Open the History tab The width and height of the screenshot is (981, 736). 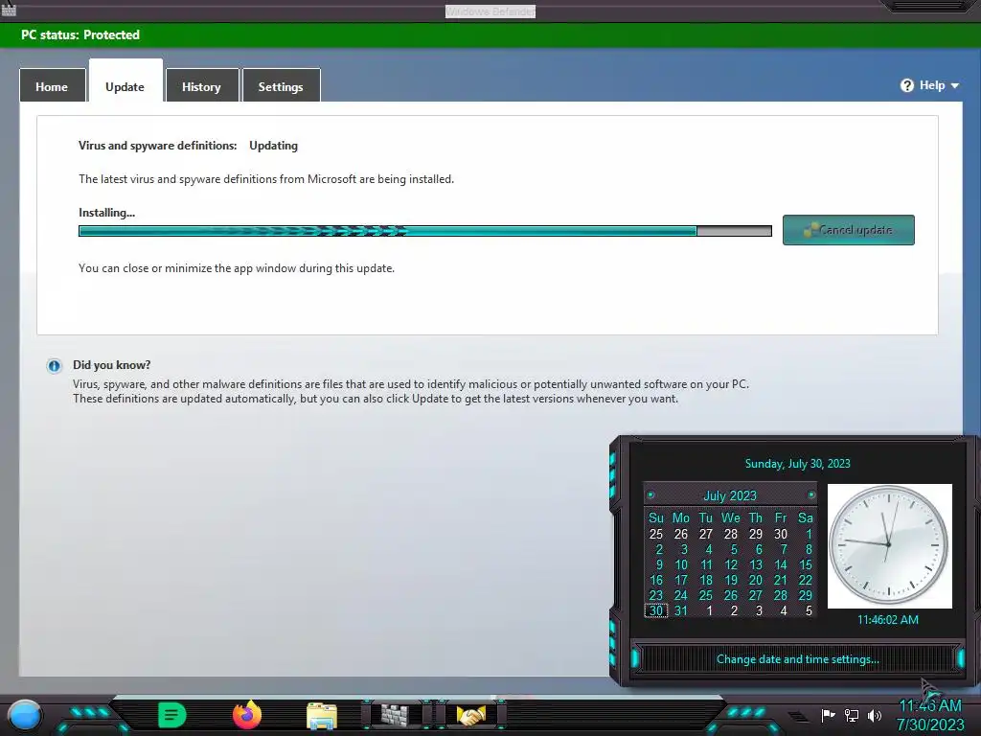(201, 86)
